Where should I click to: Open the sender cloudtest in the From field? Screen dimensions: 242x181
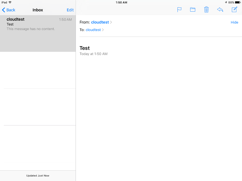point(100,22)
